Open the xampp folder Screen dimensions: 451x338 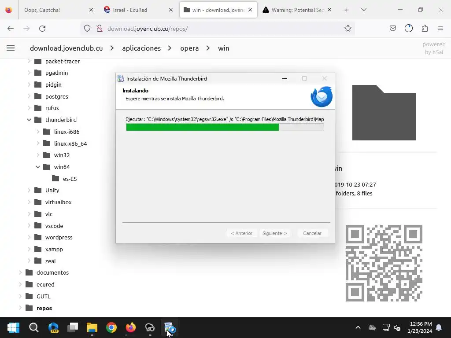point(54,249)
